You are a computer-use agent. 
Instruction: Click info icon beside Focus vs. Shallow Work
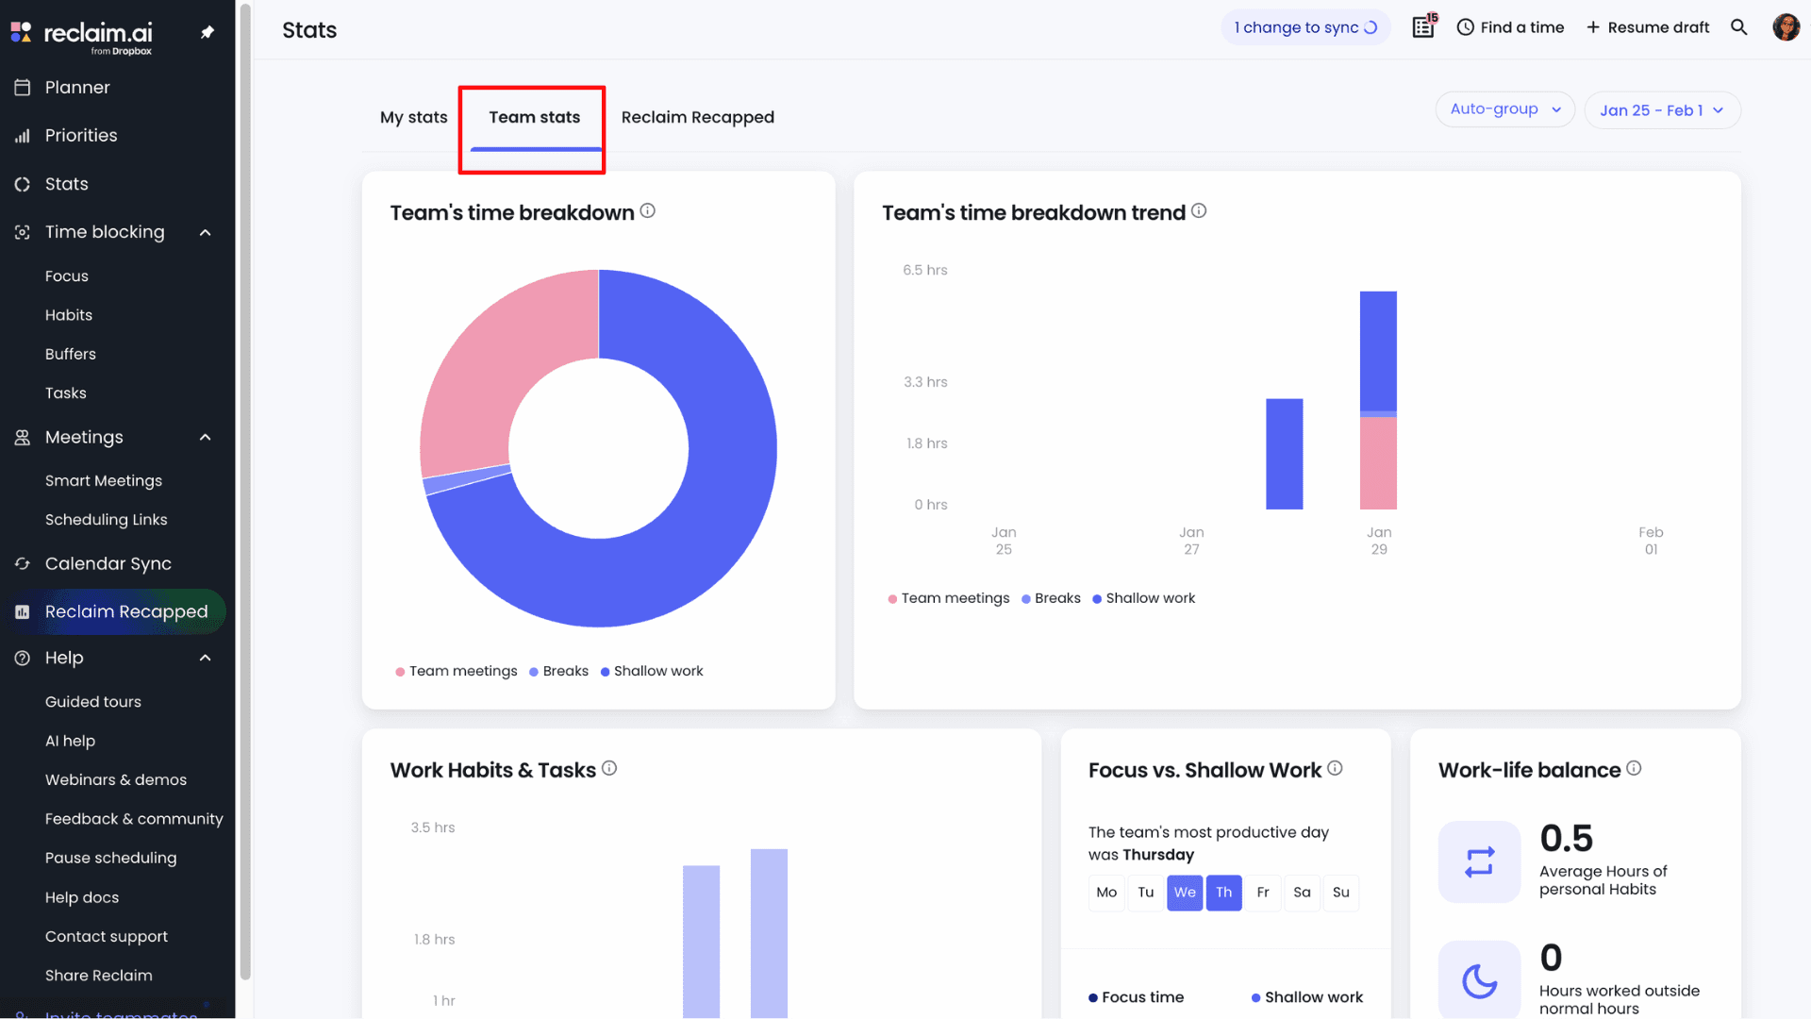point(1335,769)
